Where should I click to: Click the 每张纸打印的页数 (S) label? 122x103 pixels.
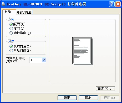click(x=16, y=60)
